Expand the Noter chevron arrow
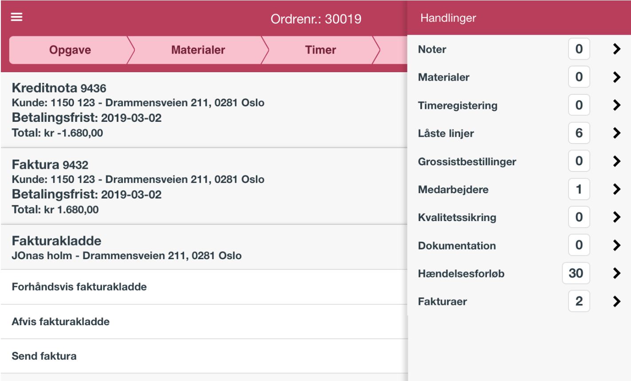Image resolution: width=631 pixels, height=381 pixels. 616,49
